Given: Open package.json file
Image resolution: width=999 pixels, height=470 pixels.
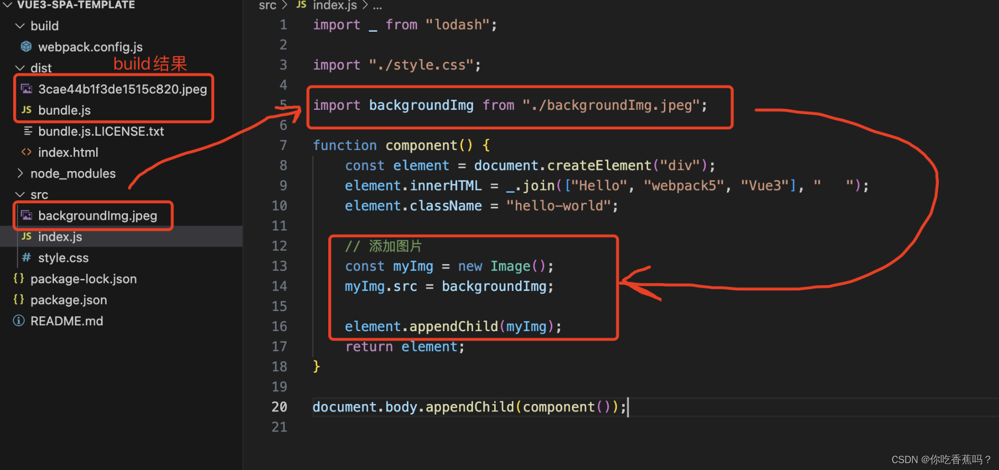Looking at the screenshot, I should (x=69, y=300).
